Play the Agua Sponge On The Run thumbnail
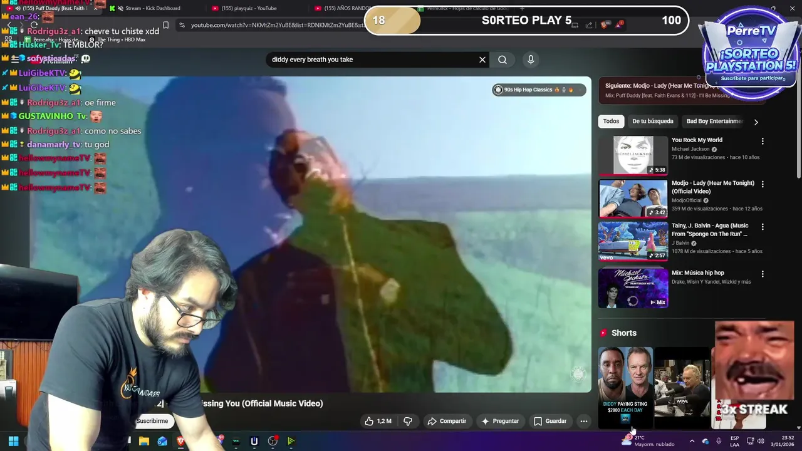This screenshot has width=802, height=451. point(633,241)
